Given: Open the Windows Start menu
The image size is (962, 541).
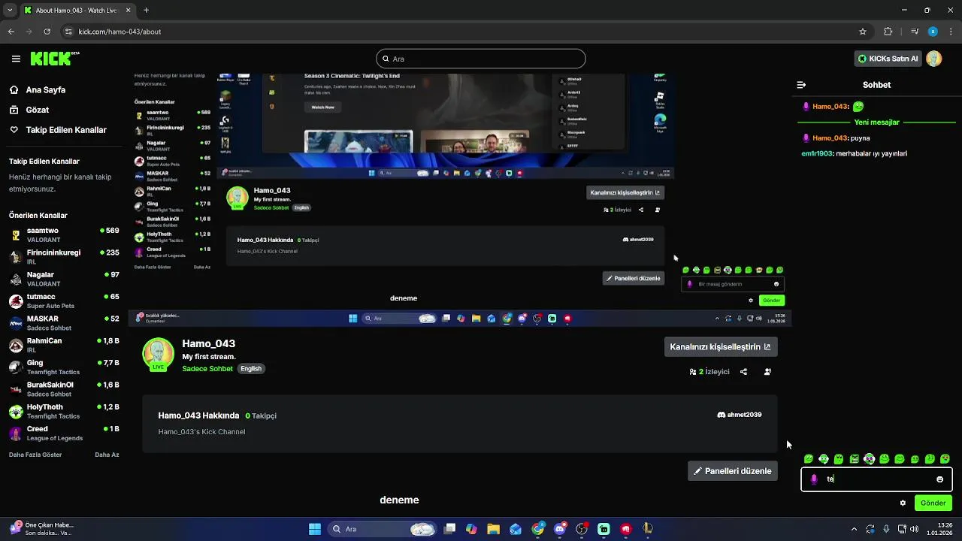Looking at the screenshot, I should click(315, 529).
